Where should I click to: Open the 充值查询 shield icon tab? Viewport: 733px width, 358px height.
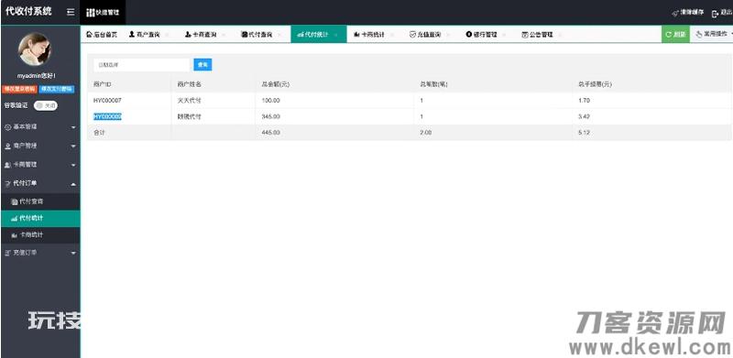413,35
